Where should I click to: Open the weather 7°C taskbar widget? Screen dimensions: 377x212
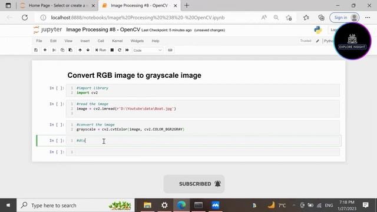coord(276,206)
